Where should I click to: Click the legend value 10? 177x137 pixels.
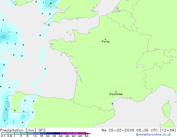[35, 136]
